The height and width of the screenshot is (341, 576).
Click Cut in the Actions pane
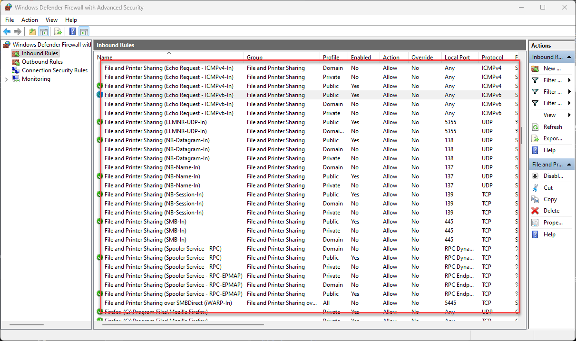click(x=548, y=188)
